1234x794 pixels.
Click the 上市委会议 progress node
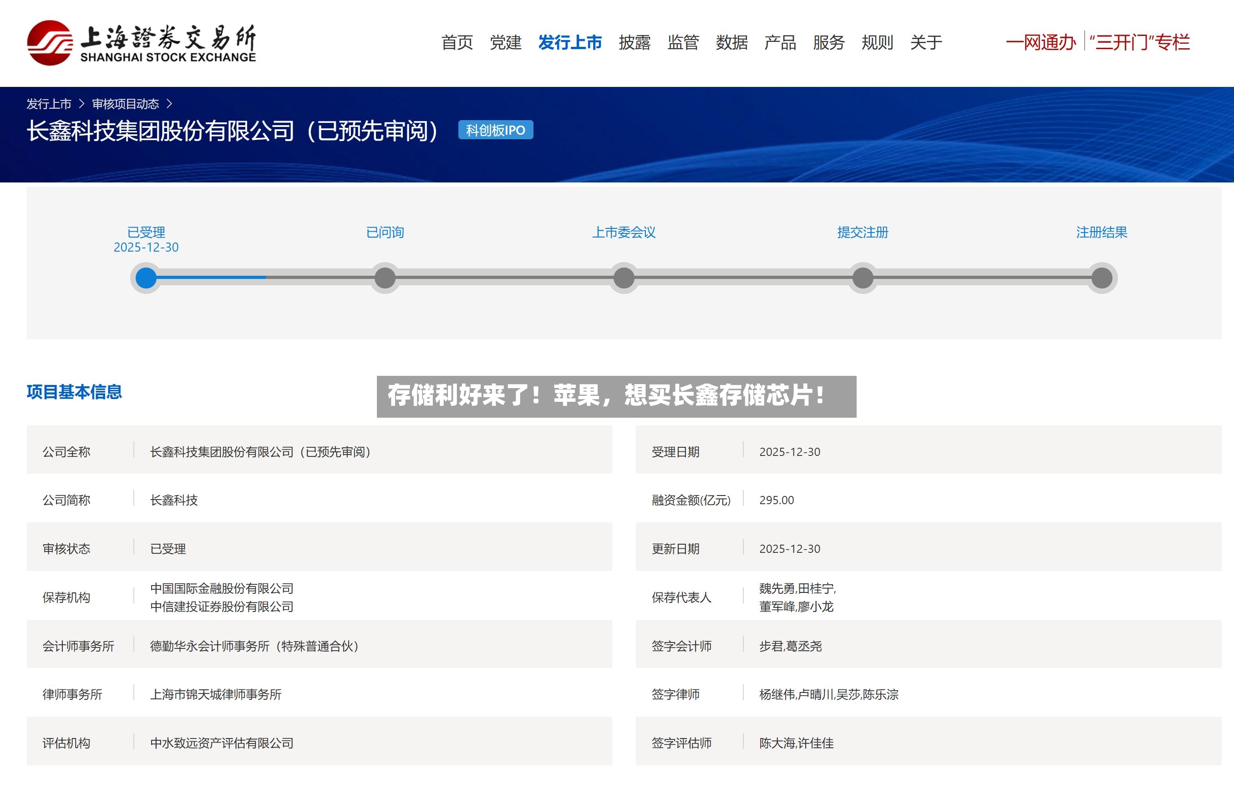coord(624,278)
